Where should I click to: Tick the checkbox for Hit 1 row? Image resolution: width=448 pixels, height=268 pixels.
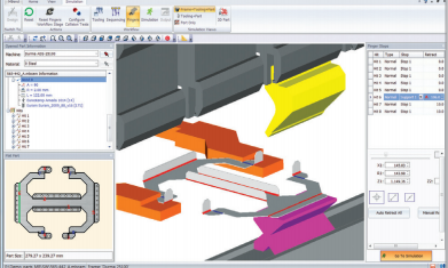370,62
